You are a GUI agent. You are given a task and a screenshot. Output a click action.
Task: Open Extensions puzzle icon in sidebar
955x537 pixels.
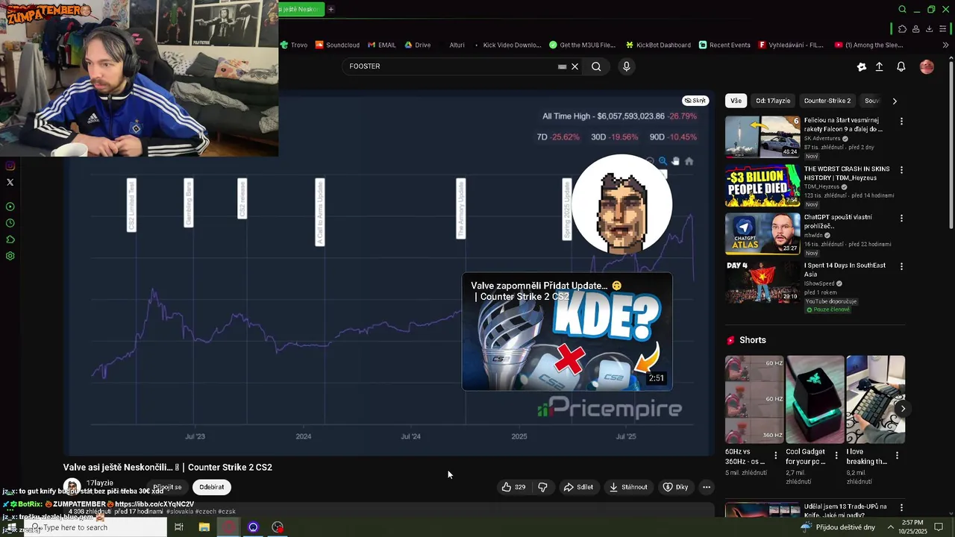tap(10, 239)
